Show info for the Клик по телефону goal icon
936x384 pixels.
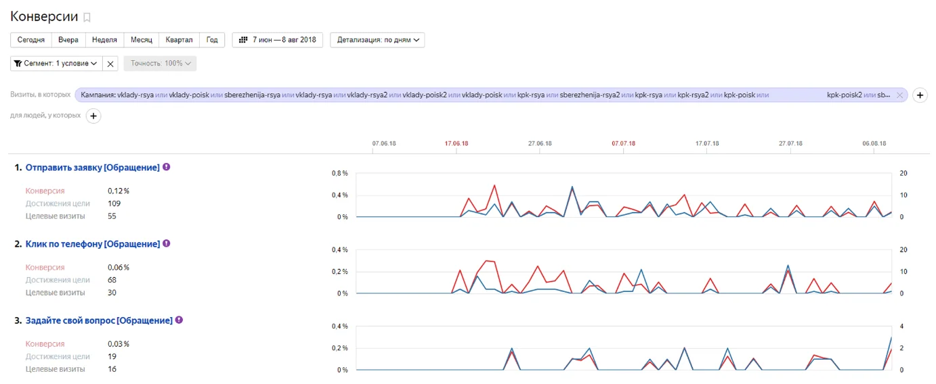(x=167, y=243)
